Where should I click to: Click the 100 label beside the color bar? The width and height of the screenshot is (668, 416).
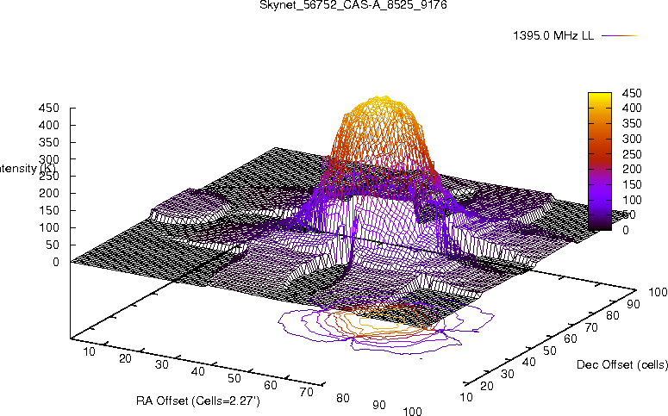click(632, 200)
